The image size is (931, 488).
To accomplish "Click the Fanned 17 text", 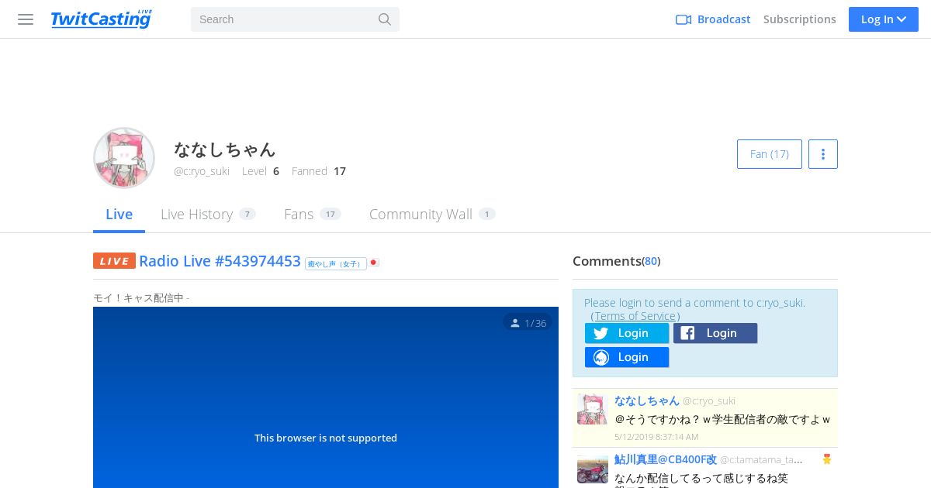I will coord(319,171).
